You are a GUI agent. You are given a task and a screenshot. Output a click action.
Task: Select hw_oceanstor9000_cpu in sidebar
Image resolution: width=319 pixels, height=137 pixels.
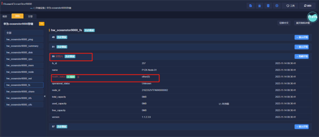point(24,59)
